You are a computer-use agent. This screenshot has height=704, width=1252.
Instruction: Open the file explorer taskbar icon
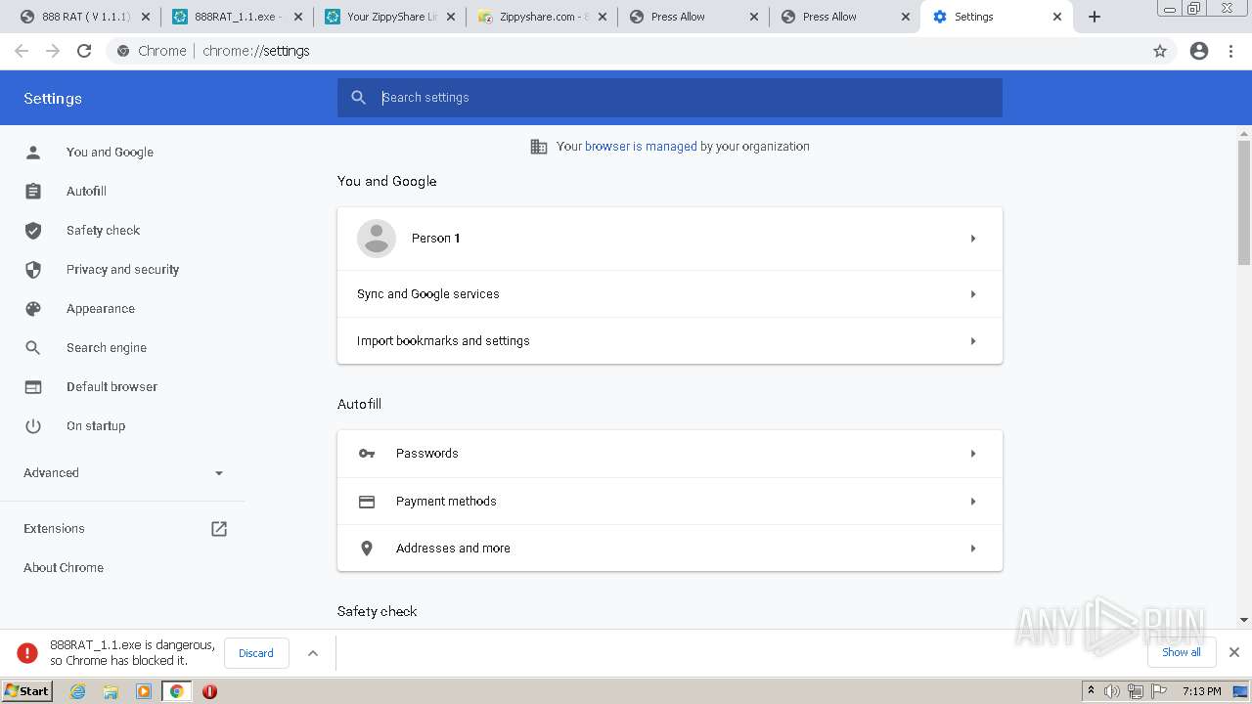pos(111,691)
